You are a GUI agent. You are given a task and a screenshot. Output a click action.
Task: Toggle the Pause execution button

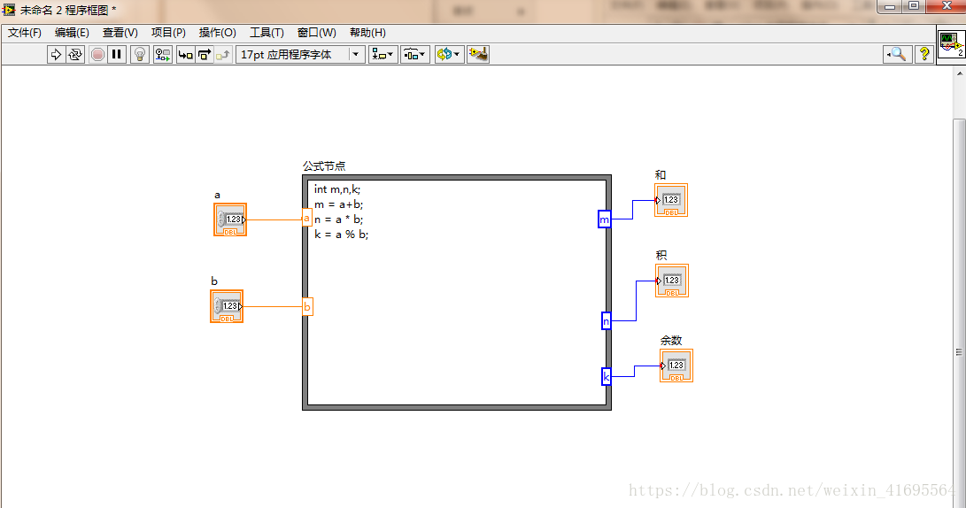pos(117,55)
